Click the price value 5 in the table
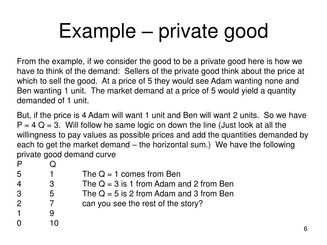Screen dimensions: 327x245 point(19,174)
